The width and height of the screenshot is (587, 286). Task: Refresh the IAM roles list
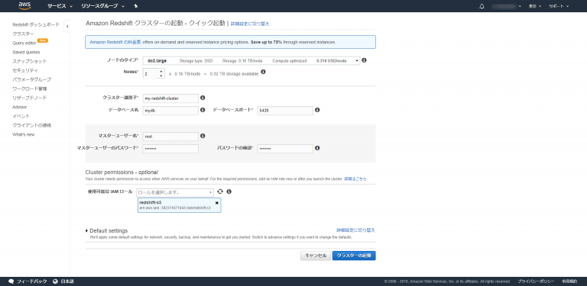[220, 191]
